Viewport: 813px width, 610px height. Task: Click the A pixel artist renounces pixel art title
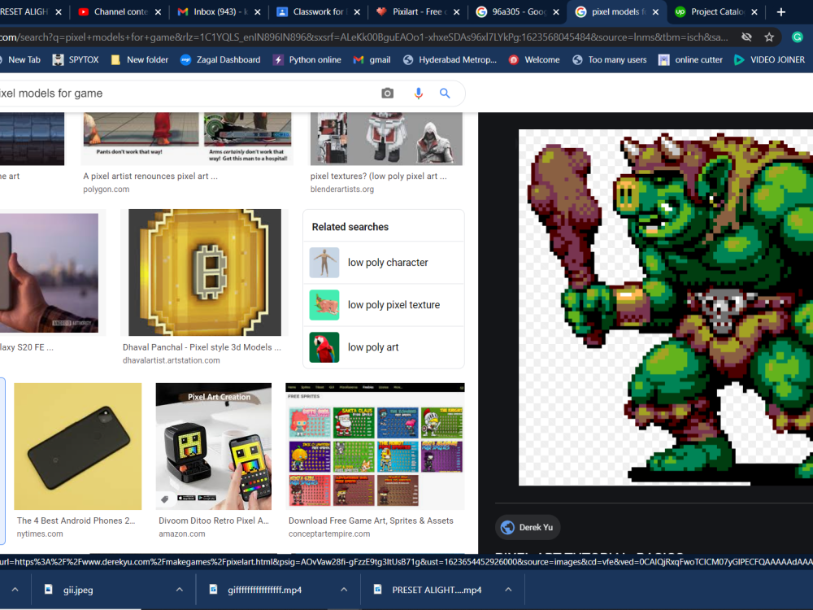point(150,176)
